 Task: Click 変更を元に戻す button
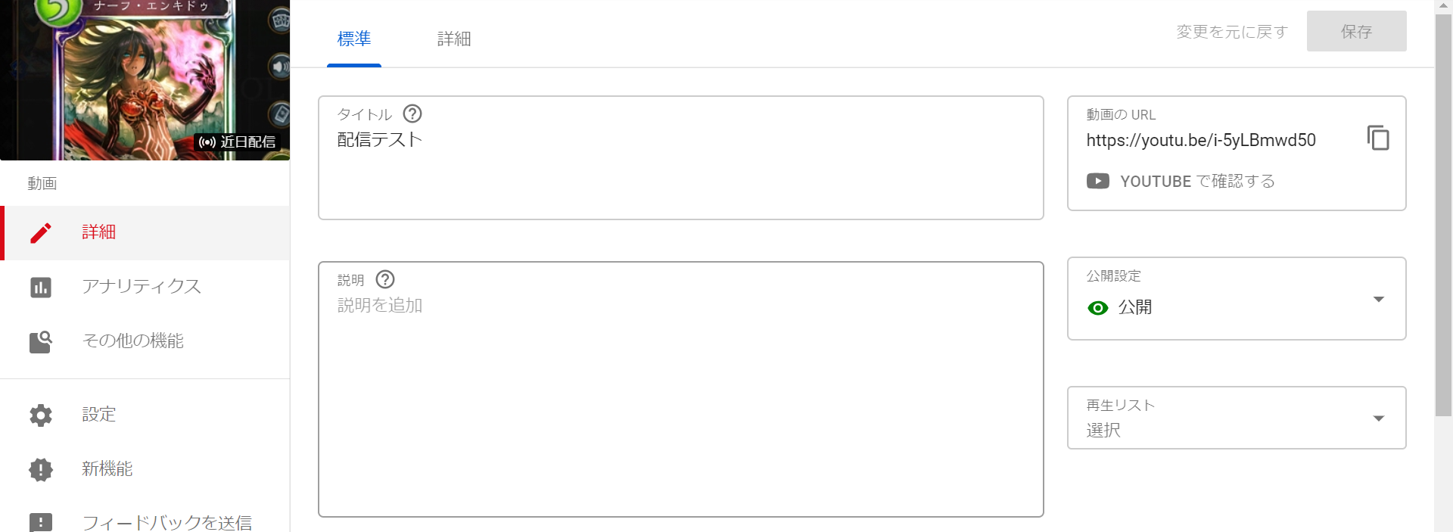click(x=1232, y=32)
